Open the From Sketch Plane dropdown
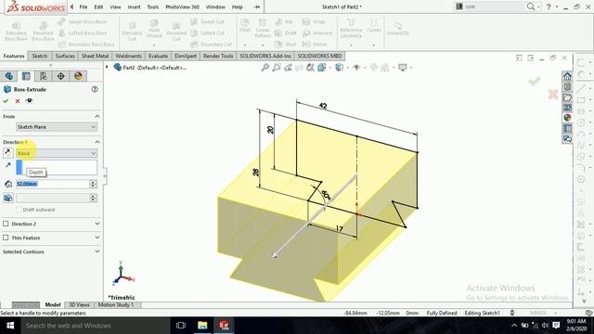Screen dimensions: 594x334 pyautogui.click(x=57, y=127)
